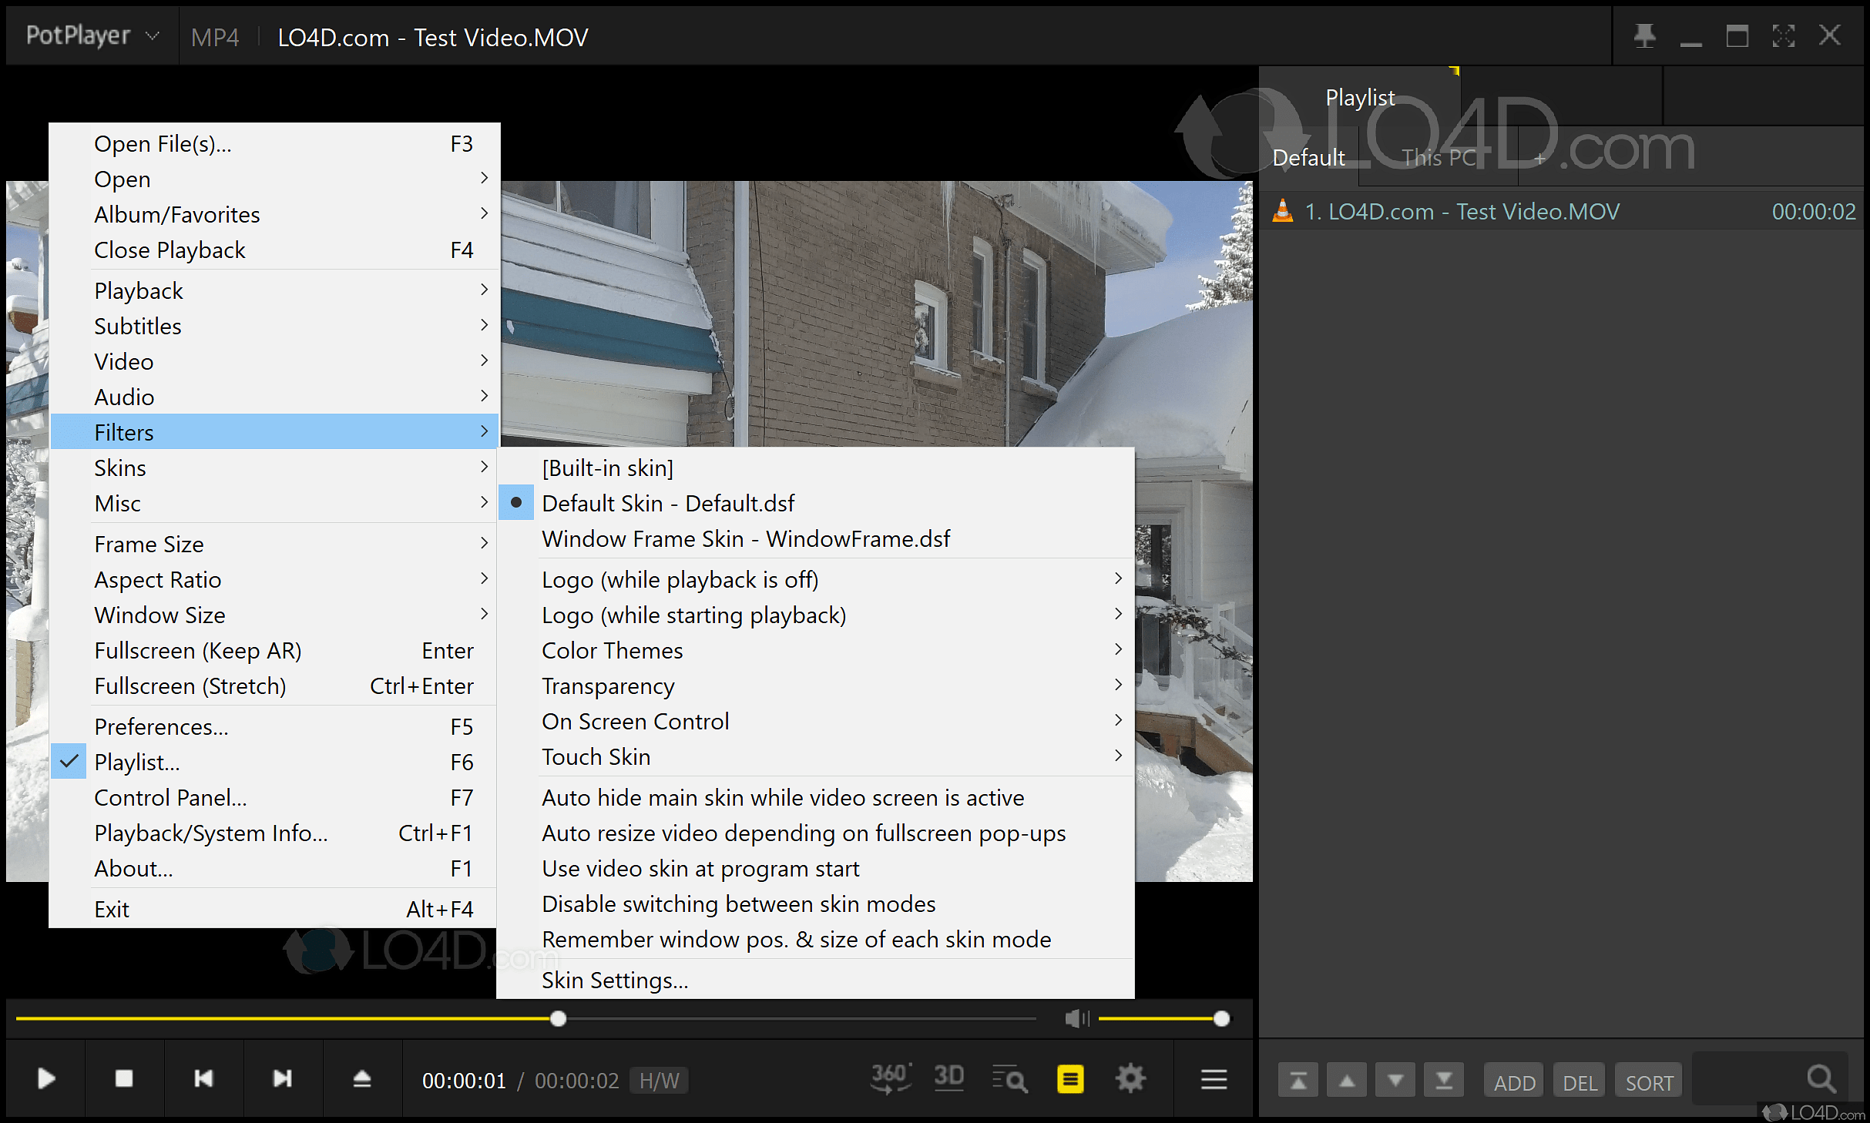
Task: Open the PotPlayer title dropdown
Action: click(x=92, y=36)
